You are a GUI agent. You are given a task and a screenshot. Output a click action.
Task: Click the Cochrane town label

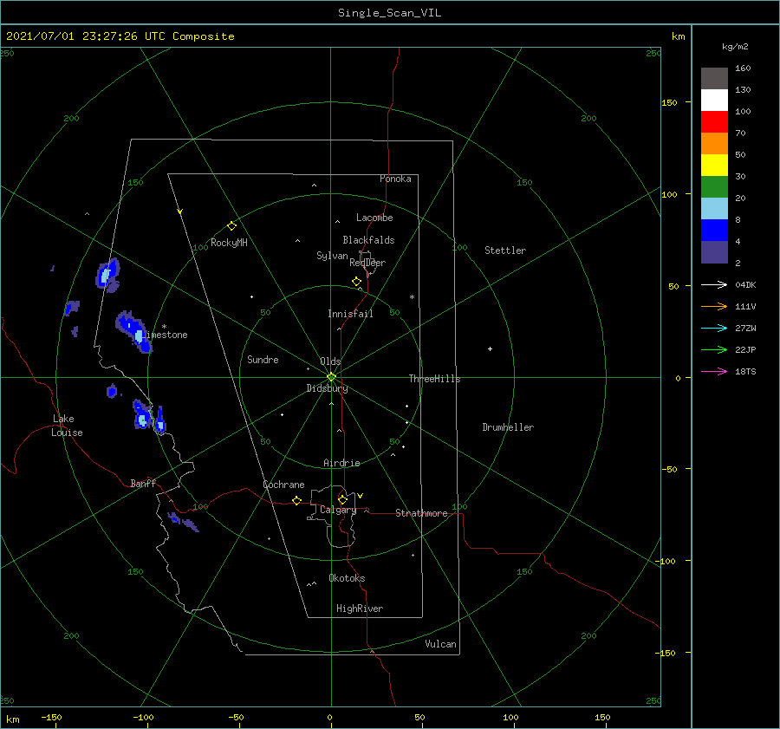283,485
